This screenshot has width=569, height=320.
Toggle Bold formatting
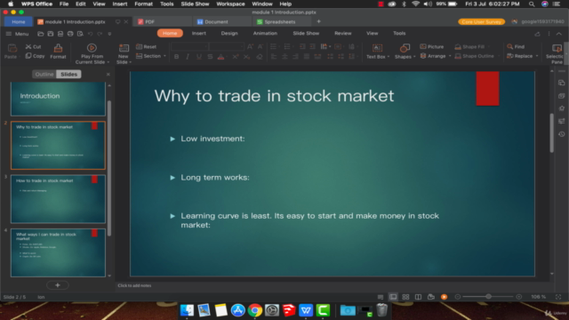[x=176, y=57]
